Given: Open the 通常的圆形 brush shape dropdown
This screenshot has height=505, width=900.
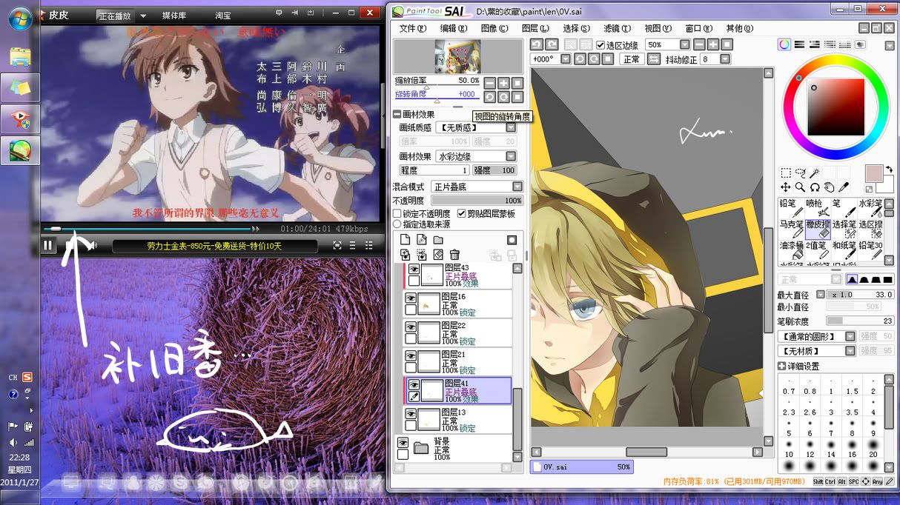Looking at the screenshot, I should tap(850, 336).
